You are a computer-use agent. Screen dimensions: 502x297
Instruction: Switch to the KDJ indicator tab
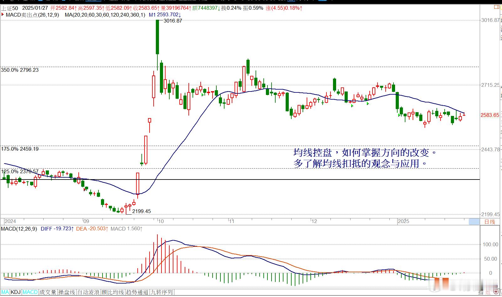(16, 292)
